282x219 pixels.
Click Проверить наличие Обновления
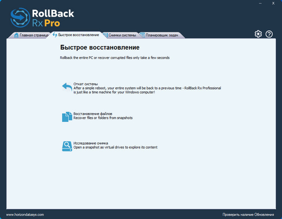tap(250, 215)
